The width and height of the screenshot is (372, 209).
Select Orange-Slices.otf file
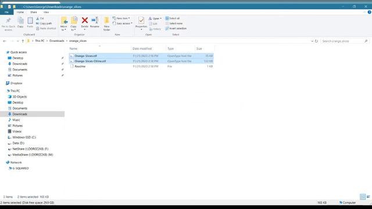141,56
